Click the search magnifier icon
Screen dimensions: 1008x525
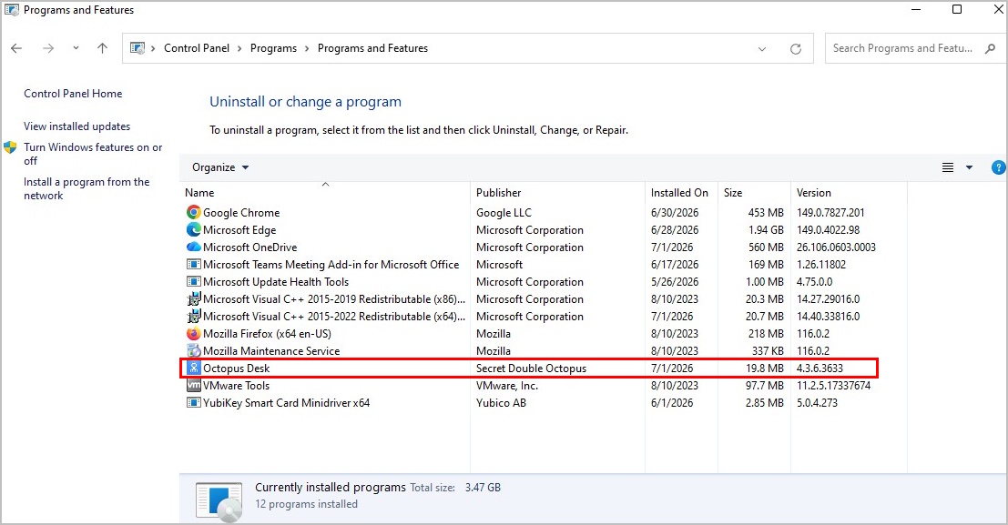click(990, 48)
